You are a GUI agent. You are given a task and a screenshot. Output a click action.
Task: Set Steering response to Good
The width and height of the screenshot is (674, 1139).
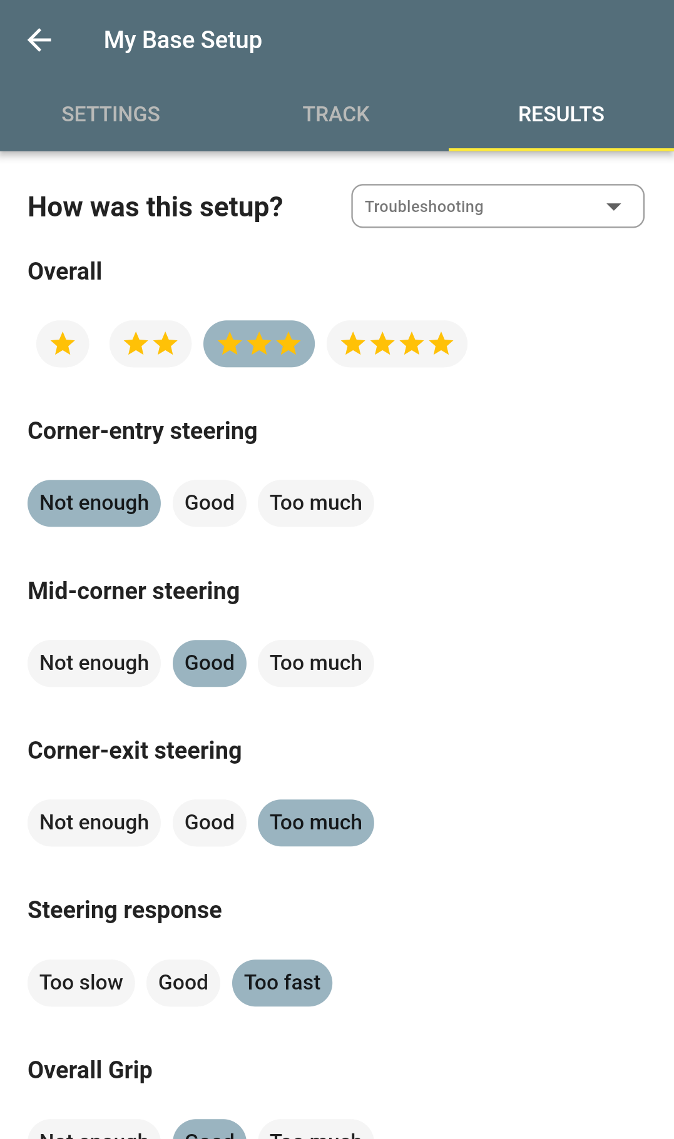pyautogui.click(x=183, y=983)
